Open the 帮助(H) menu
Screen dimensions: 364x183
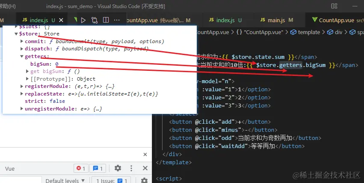[x=8, y=6]
